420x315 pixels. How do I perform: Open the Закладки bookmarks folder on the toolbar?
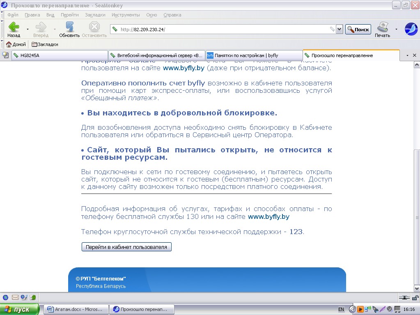[45, 44]
